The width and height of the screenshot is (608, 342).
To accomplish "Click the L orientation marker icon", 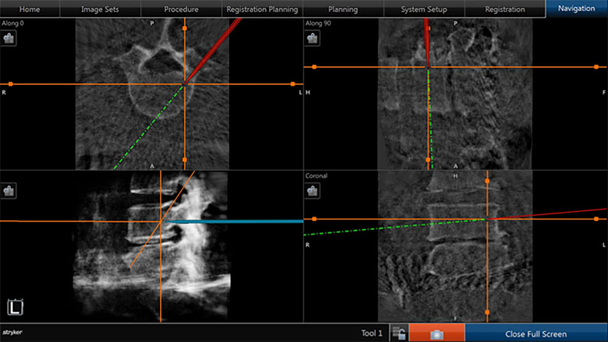I will click(x=15, y=307).
